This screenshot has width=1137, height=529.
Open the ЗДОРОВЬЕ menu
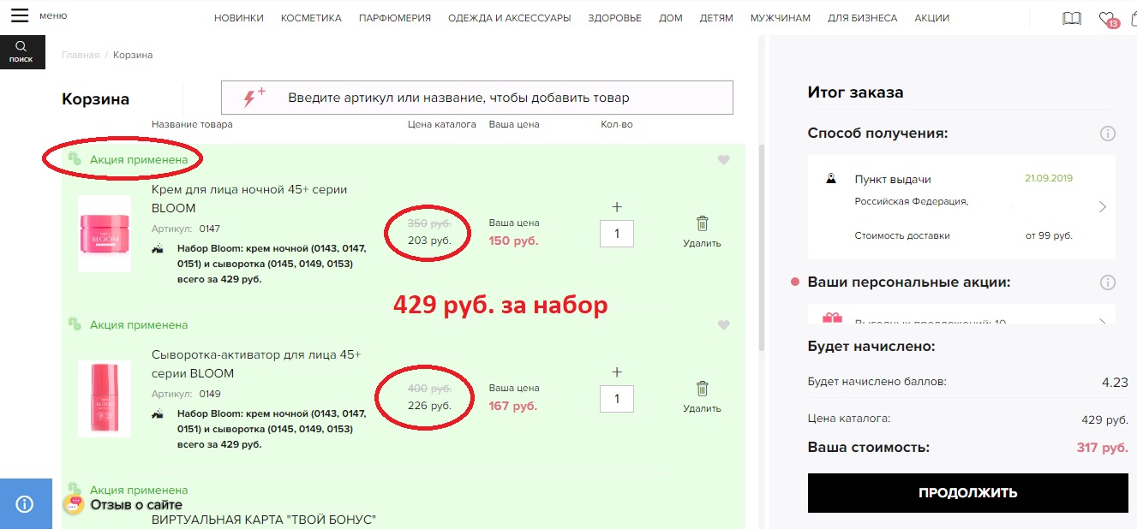(x=615, y=18)
